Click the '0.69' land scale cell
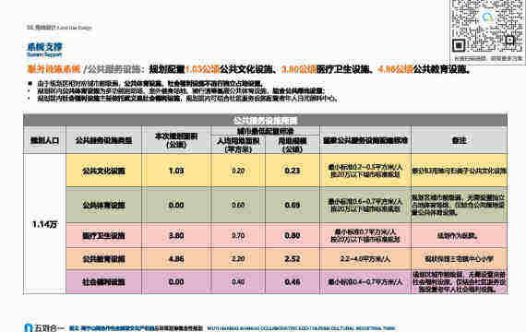Viewport: 526px width, 332px height. pyautogui.click(x=293, y=205)
